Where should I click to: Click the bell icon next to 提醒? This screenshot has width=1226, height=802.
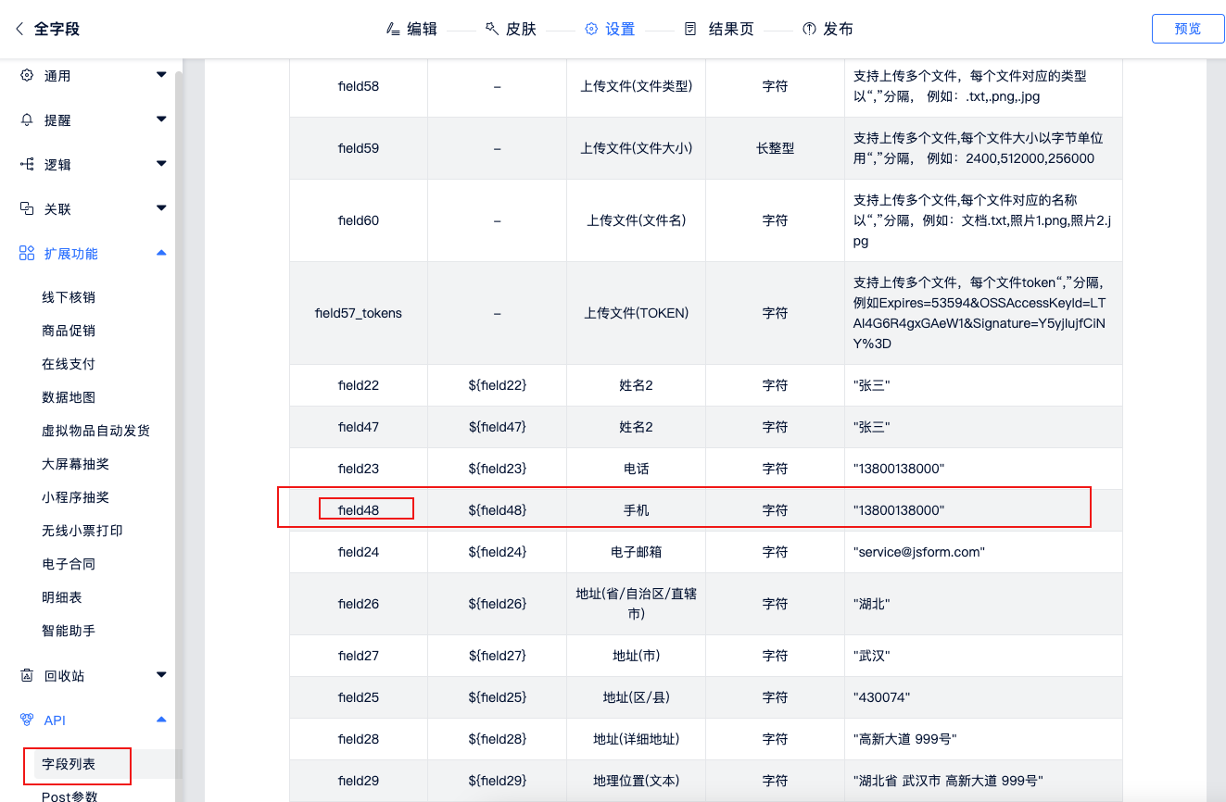pos(27,119)
